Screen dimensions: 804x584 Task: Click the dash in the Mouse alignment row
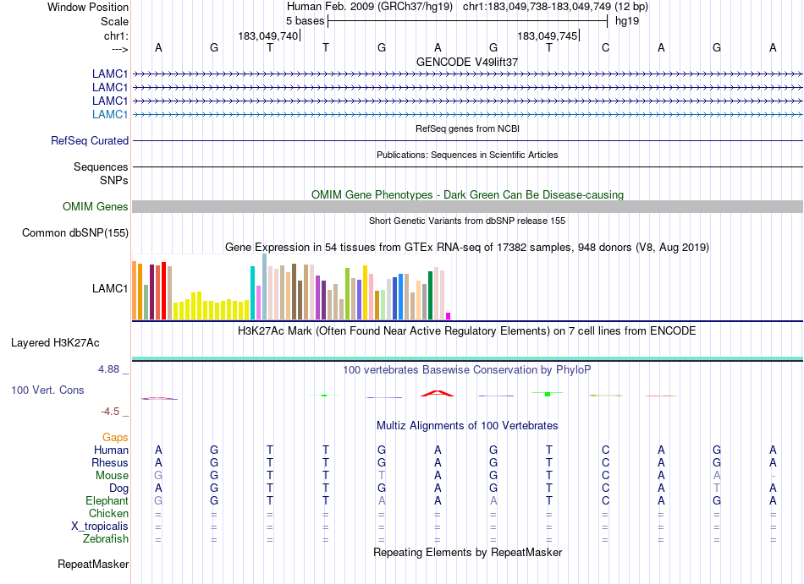[x=773, y=476]
